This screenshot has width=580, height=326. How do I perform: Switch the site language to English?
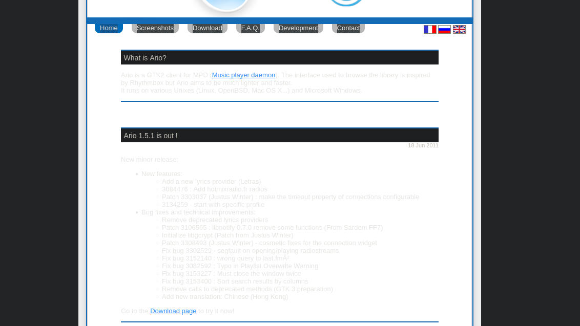(x=460, y=29)
